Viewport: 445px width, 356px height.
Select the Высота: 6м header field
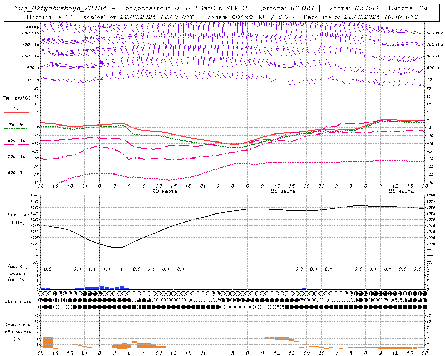[408, 8]
